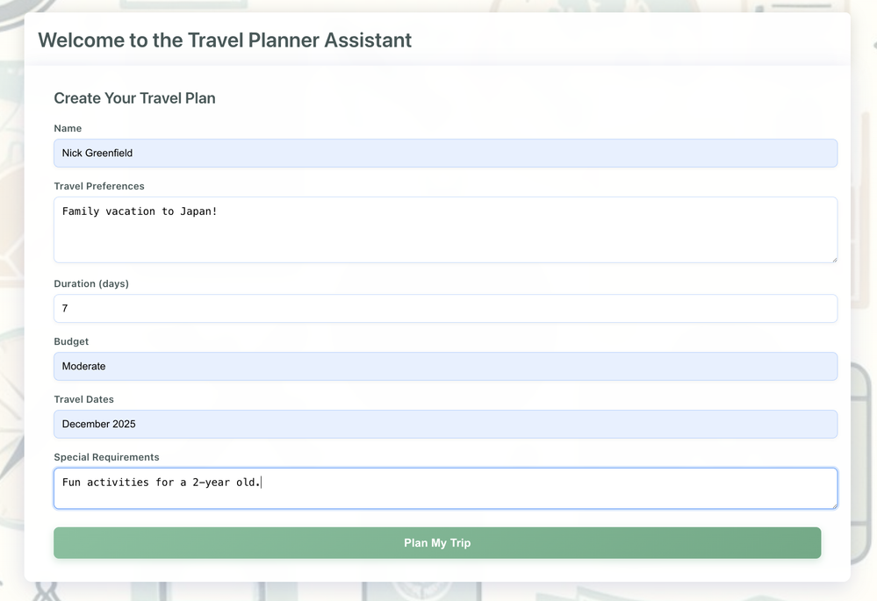The height and width of the screenshot is (601, 877).
Task: Click the "Travel Preferences" label
Action: click(x=99, y=187)
